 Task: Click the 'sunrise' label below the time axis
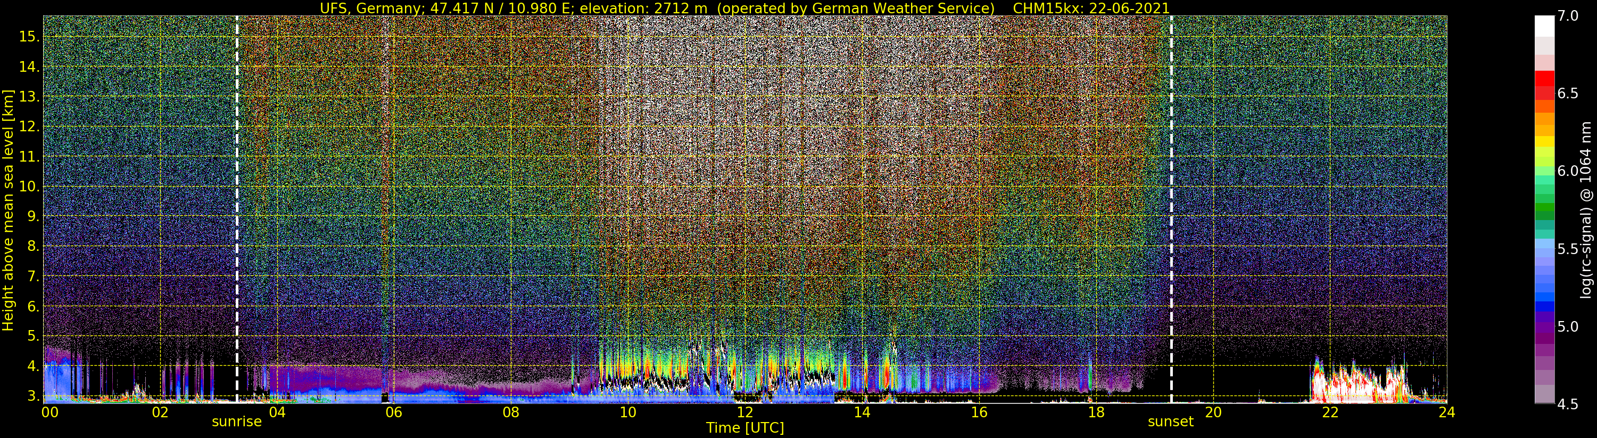(237, 422)
